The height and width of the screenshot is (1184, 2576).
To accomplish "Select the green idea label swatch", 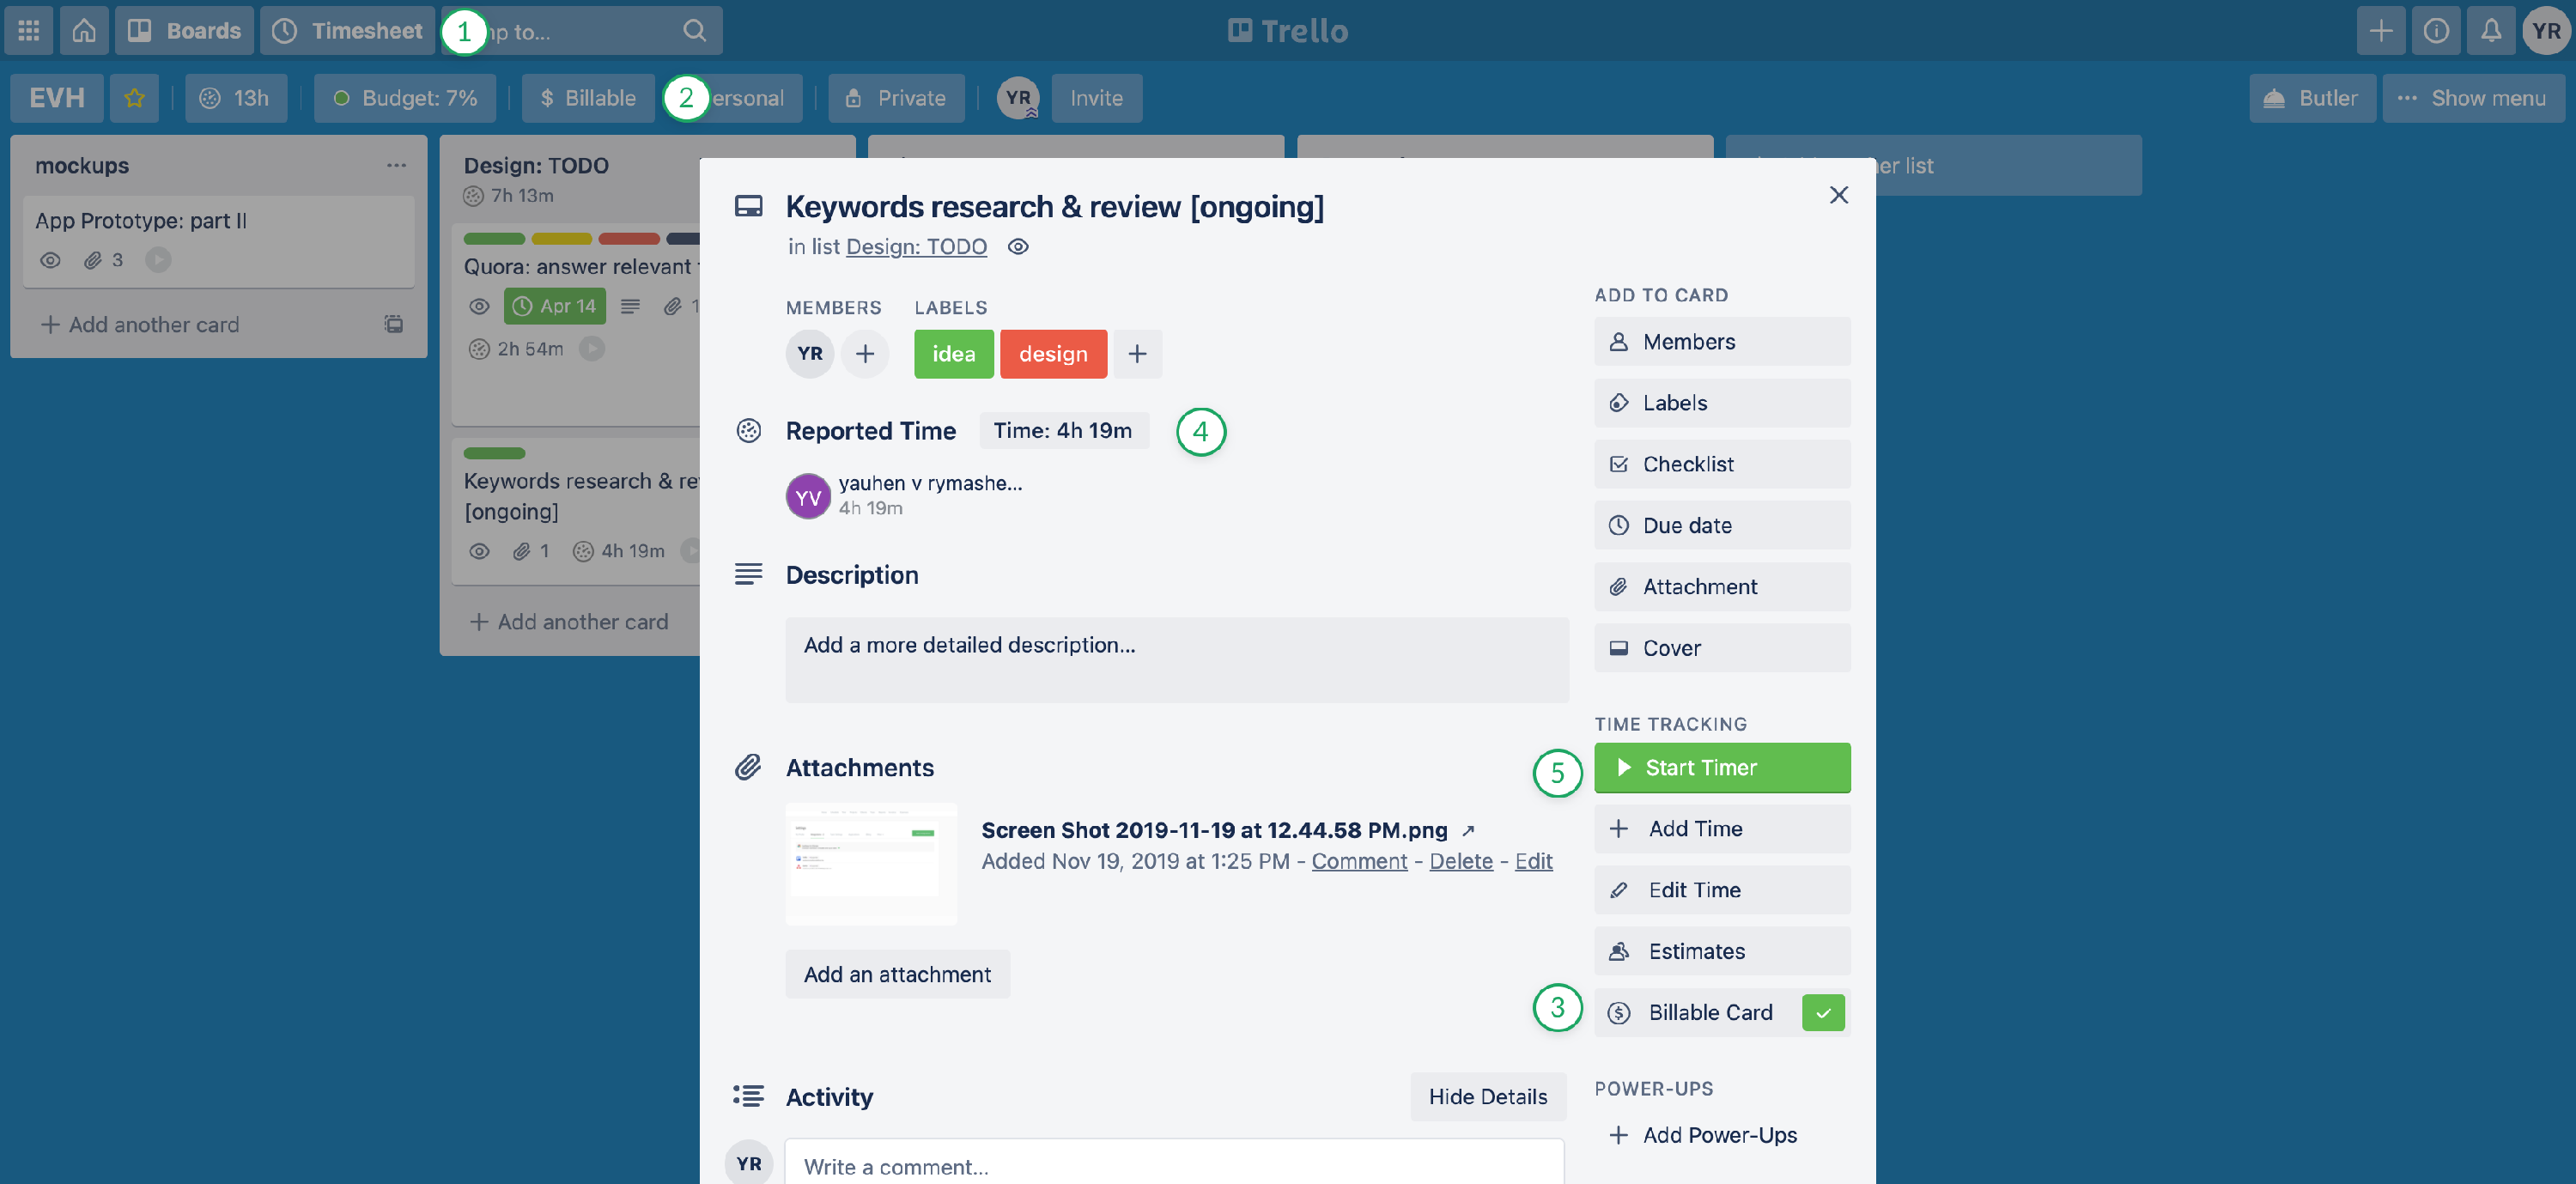I will [953, 353].
